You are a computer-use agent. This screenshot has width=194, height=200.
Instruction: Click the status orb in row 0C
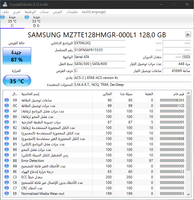coord(7,105)
